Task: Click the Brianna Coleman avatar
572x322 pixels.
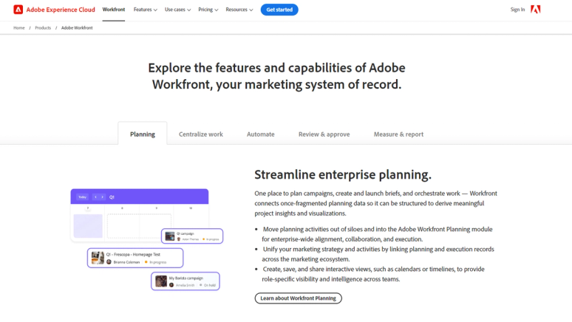Action: pyautogui.click(x=109, y=262)
